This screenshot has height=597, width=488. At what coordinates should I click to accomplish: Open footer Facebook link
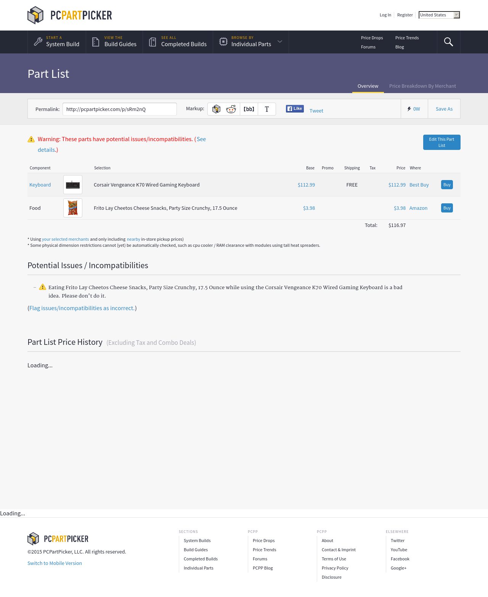tap(400, 559)
